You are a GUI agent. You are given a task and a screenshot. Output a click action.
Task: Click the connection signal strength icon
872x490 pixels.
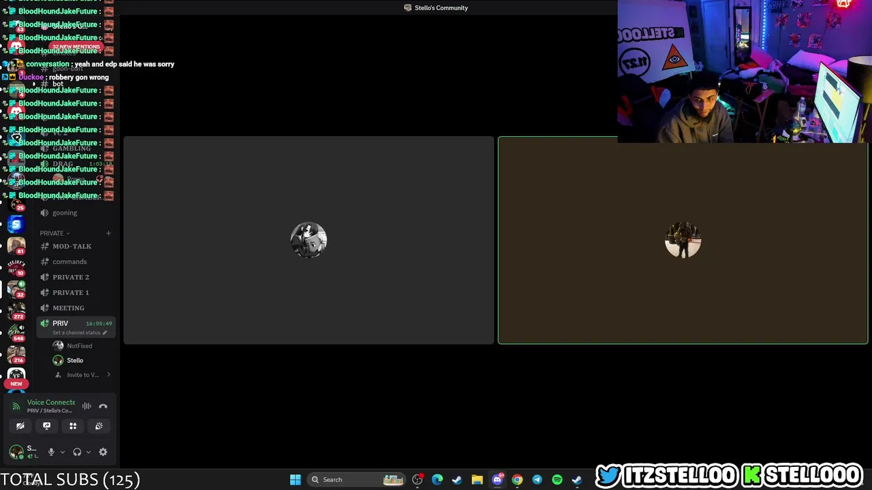point(16,406)
